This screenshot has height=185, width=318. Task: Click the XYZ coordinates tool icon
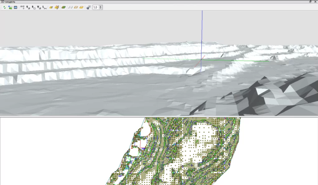coord(22,7)
